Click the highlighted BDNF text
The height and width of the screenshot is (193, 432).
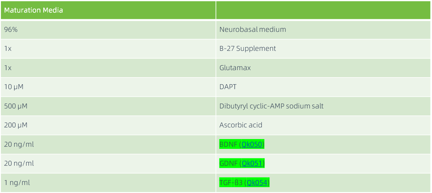pyautogui.click(x=228, y=145)
